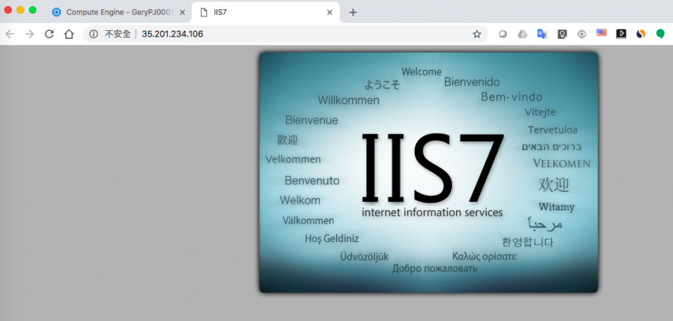Click the word 'Welkom'
Image resolution: width=673 pixels, height=321 pixels.
point(300,200)
